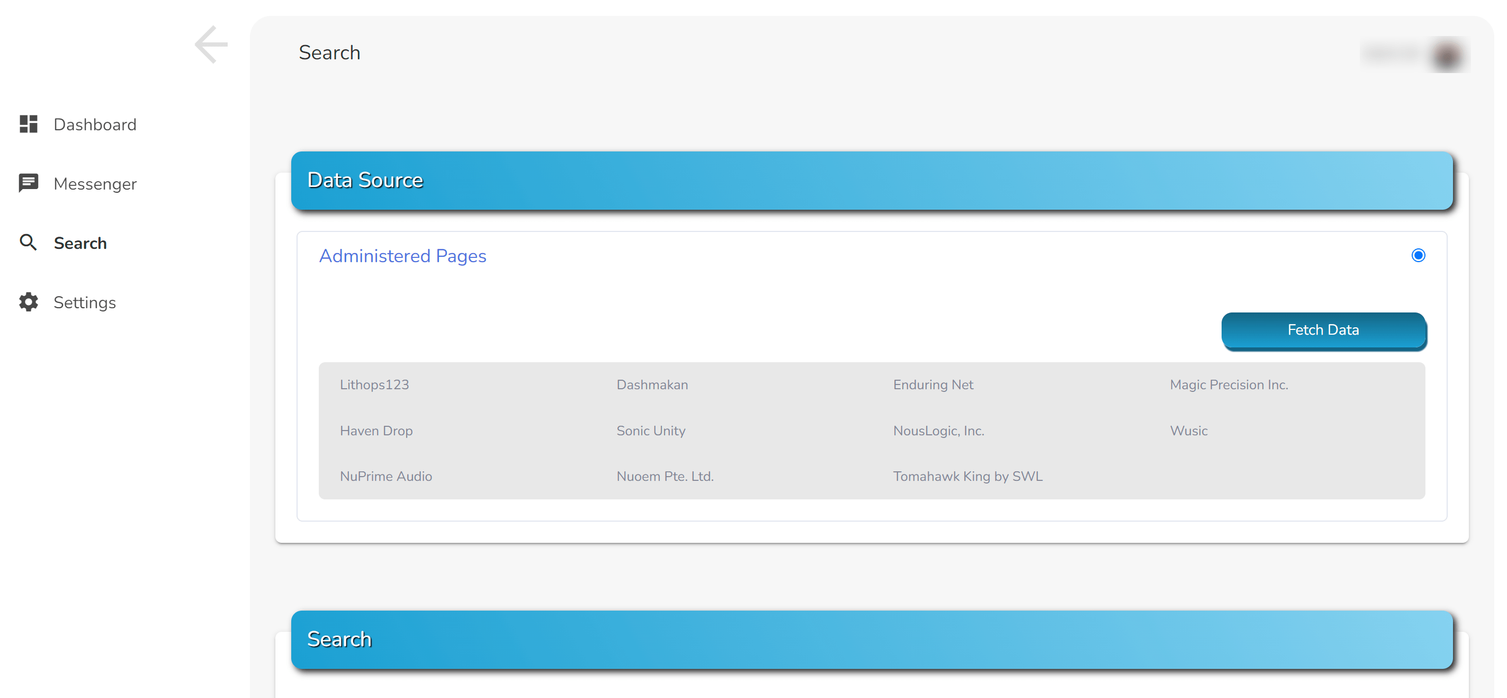Select the Nuoem Pte. Ltd. page
The width and height of the screenshot is (1507, 698).
665,477
